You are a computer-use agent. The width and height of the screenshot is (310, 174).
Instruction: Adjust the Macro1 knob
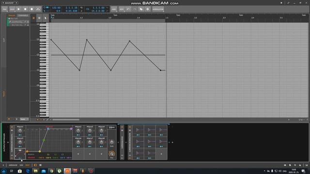[x=20, y=130]
